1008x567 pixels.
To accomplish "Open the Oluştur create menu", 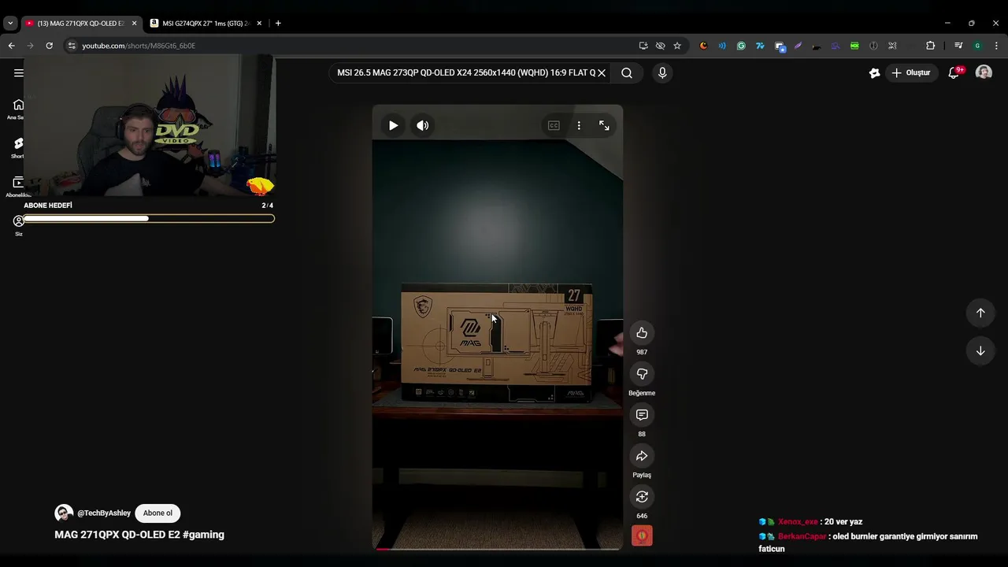I will coord(911,72).
